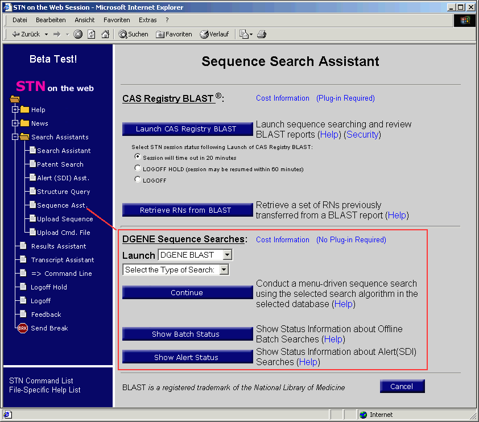This screenshot has width=479, height=422.
Task: Open the Bearbeiten menu
Action: coord(51,20)
